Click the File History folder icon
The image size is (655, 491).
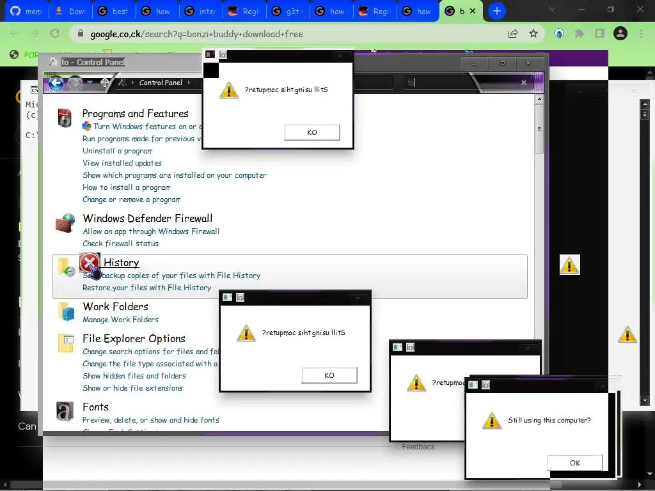tap(66, 267)
